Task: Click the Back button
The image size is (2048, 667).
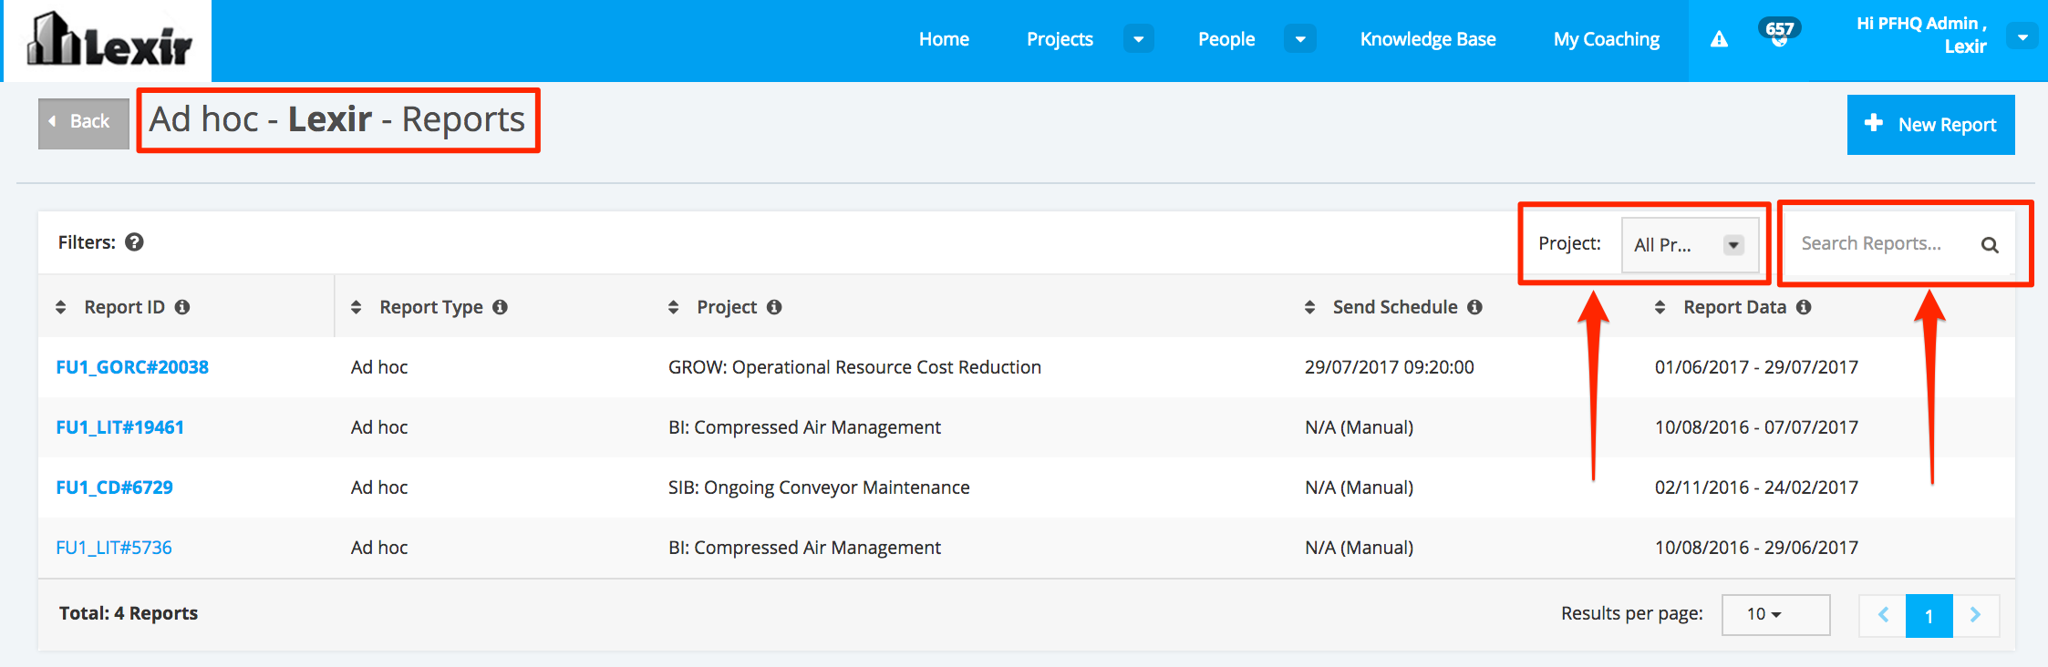Action: tap(83, 123)
